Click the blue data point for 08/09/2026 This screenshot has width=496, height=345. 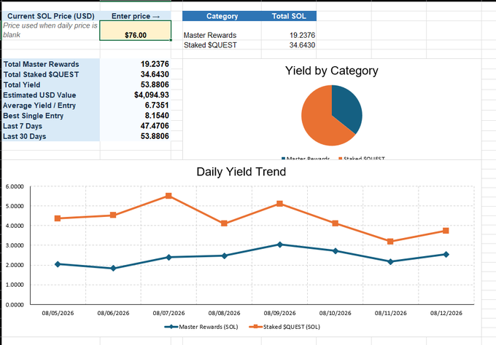coord(279,245)
